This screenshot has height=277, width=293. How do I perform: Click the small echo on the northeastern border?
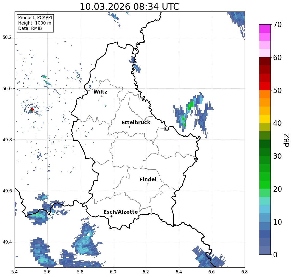tap(135, 64)
